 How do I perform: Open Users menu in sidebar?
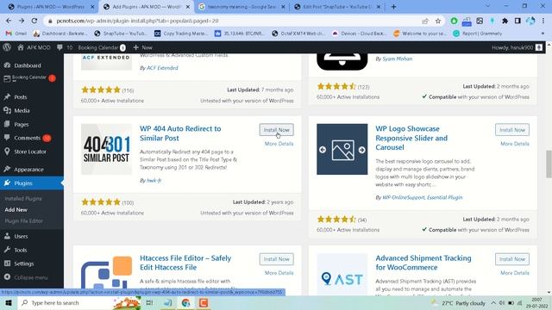21,236
